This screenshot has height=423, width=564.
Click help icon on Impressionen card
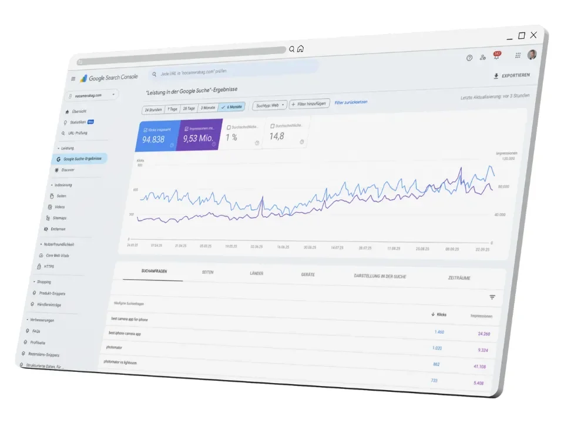214,145
